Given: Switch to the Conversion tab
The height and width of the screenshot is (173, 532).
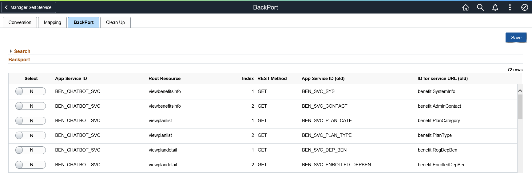Looking at the screenshot, I should tap(20, 22).
